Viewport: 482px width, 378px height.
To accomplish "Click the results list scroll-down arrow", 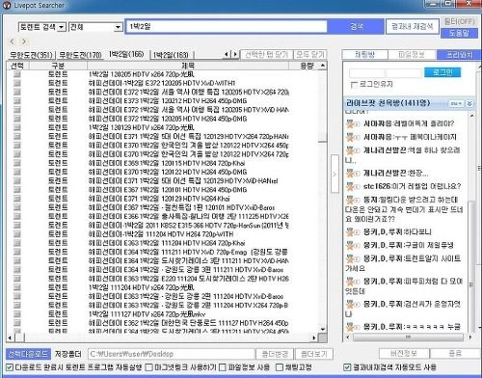I will [323, 329].
